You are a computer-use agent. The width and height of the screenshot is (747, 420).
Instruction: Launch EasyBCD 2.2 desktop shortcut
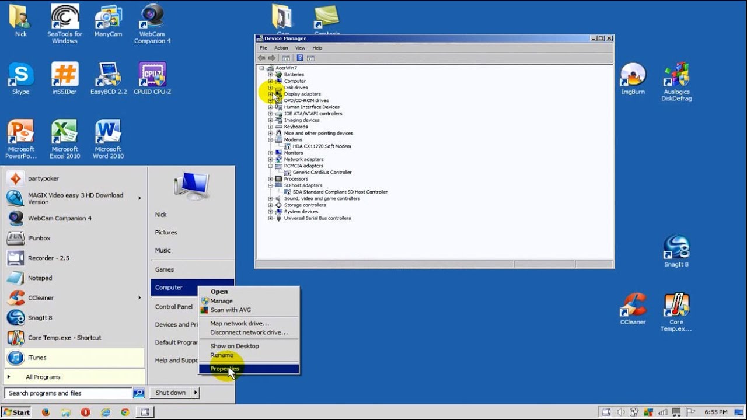[x=109, y=79]
